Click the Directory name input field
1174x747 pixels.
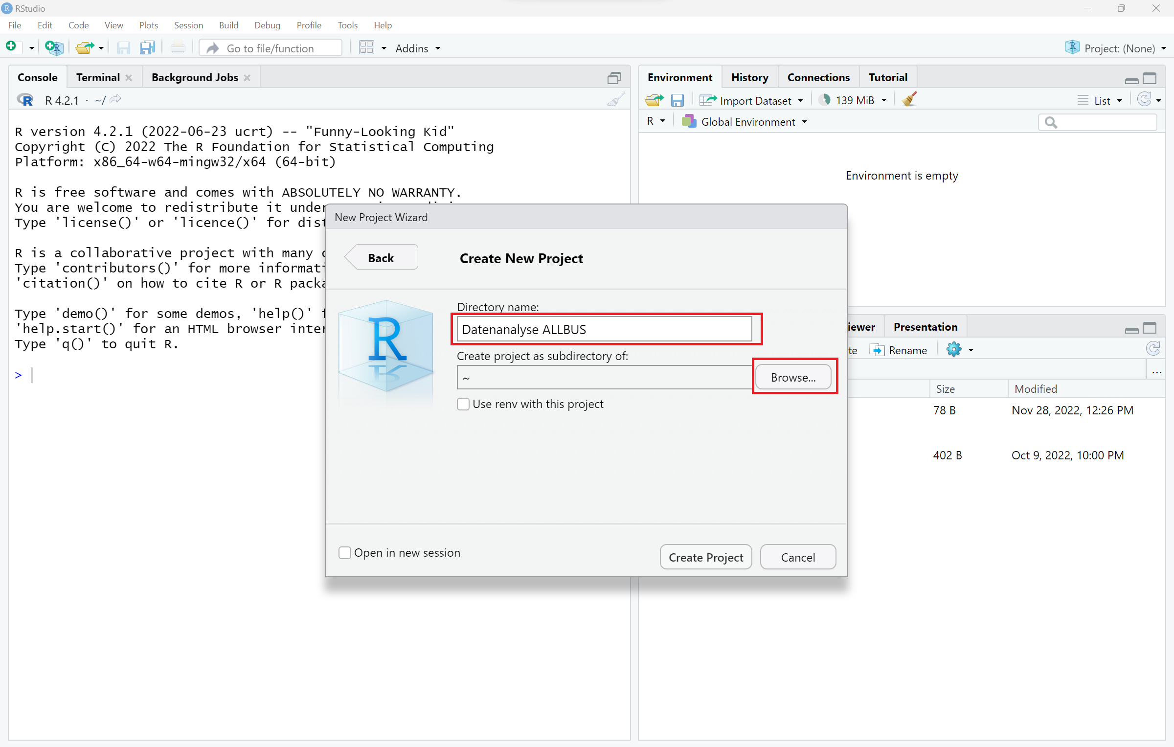pos(604,329)
